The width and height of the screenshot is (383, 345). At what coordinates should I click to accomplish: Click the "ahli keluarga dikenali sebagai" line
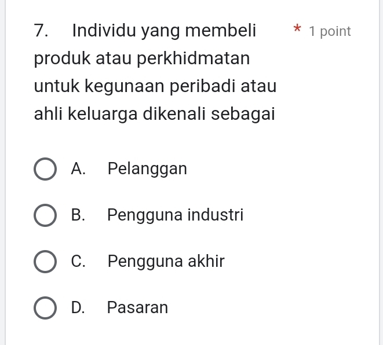point(154,114)
